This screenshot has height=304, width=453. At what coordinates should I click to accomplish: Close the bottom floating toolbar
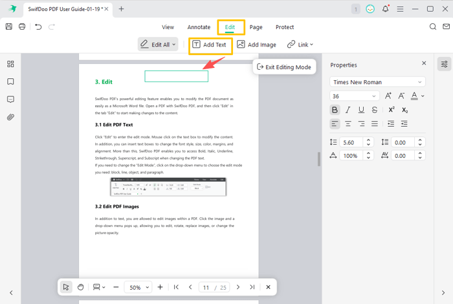tap(268, 287)
